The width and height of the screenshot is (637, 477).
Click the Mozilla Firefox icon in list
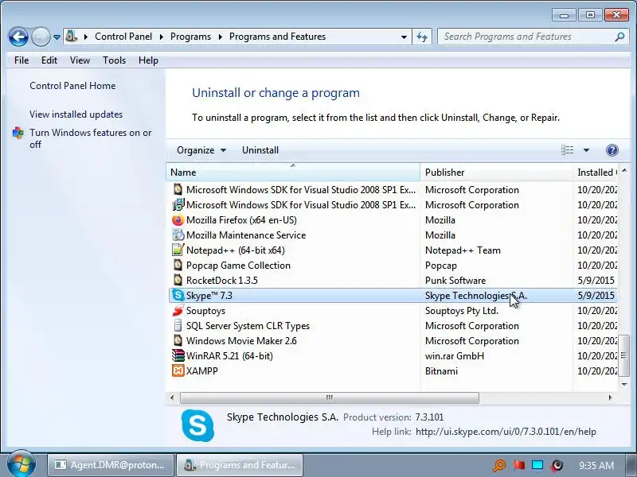178,220
